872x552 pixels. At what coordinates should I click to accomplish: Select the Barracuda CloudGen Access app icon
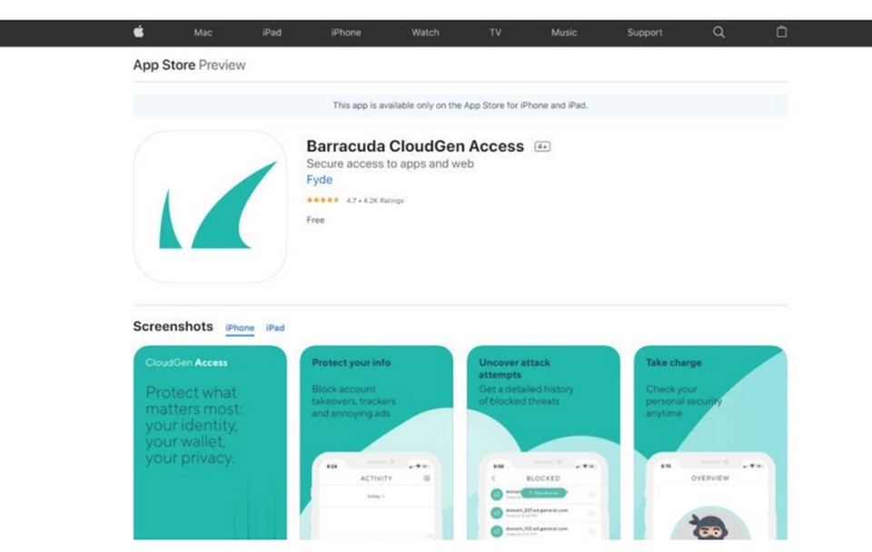point(210,207)
